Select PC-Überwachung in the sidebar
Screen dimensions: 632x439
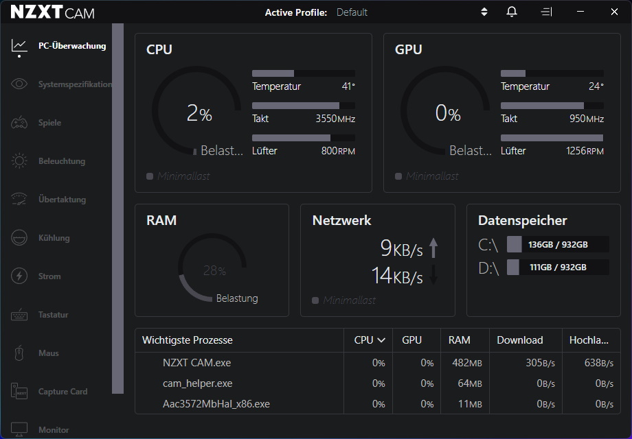[x=72, y=46]
